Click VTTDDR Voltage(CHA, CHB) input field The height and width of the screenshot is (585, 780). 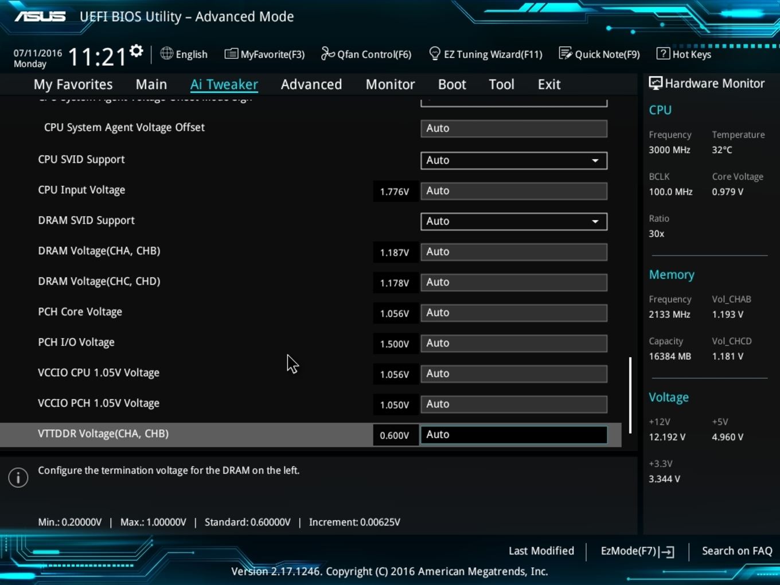click(514, 435)
